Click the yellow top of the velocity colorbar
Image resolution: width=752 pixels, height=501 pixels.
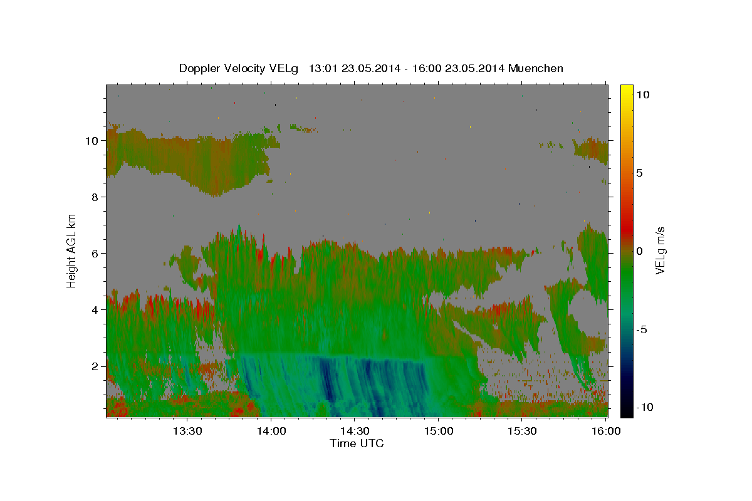point(627,91)
